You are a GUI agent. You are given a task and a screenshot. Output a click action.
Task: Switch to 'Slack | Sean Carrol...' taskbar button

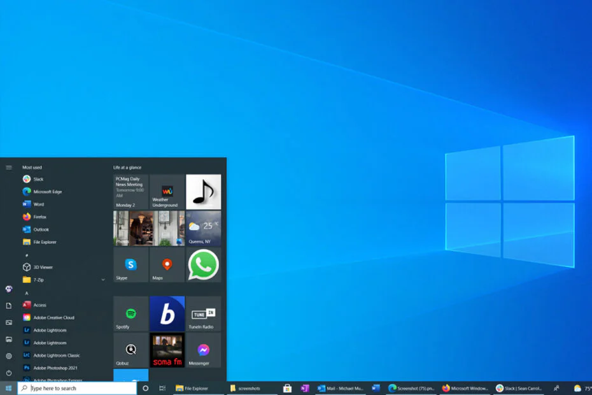(519, 388)
